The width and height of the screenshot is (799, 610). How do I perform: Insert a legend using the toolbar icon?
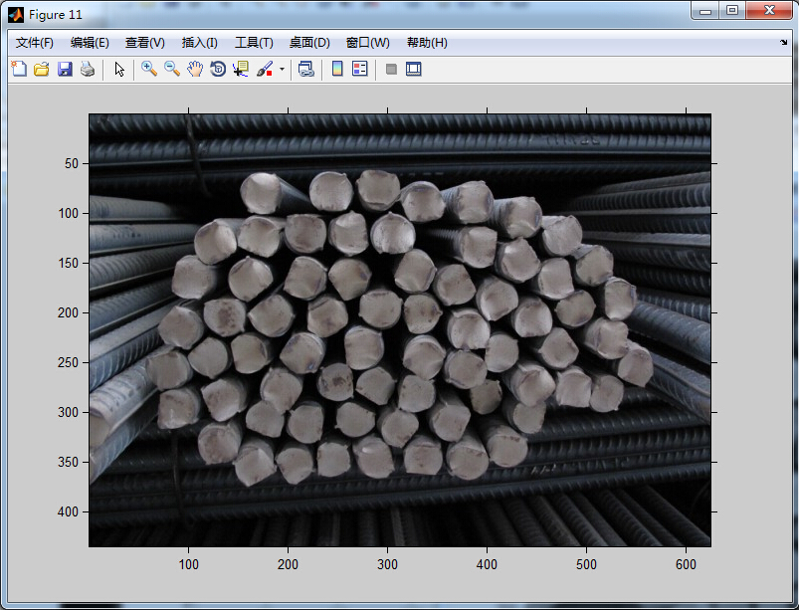(360, 69)
